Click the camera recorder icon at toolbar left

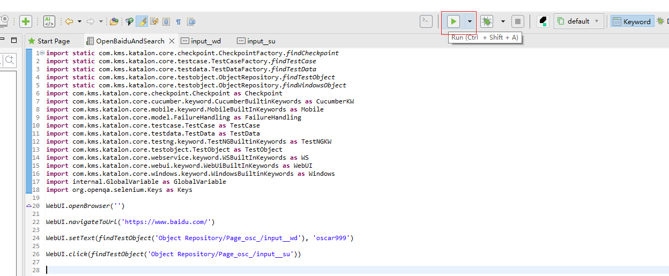pos(4,21)
